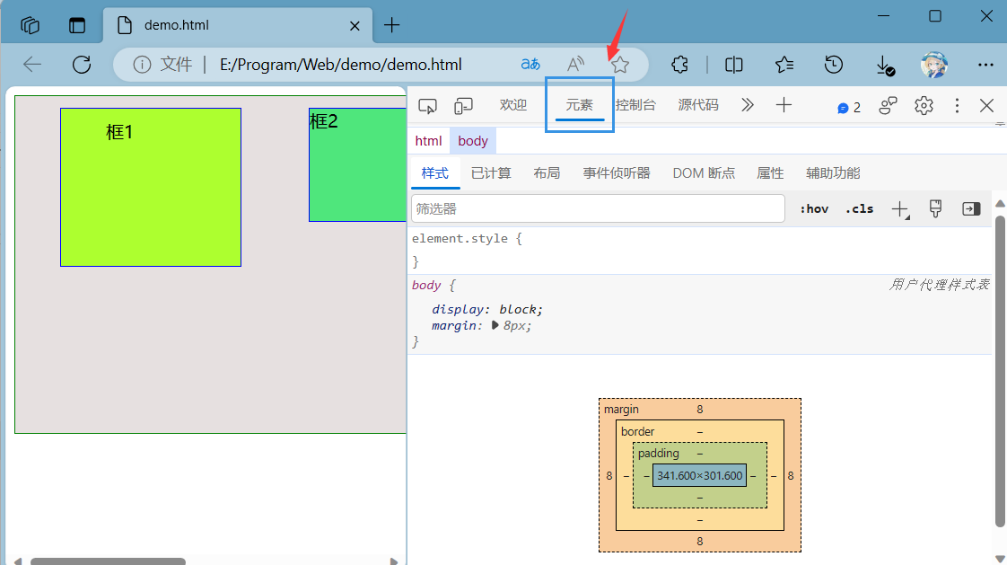Select the html breadcrumb
1007x565 pixels.
(x=428, y=141)
